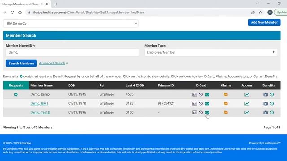Open ID card history for Demo, IBA I
The image size is (287, 161).
click(x=201, y=103)
